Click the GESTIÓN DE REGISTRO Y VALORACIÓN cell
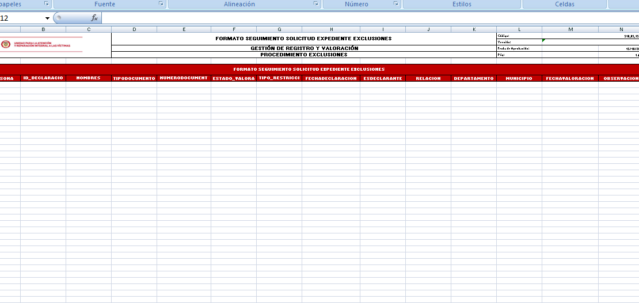 pyautogui.click(x=303, y=48)
